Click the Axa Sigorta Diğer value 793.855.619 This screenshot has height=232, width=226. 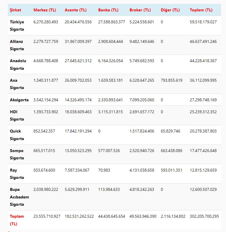point(172,80)
